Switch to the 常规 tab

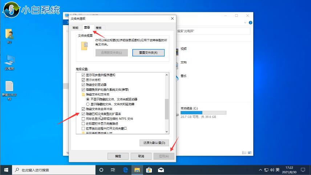(76, 28)
